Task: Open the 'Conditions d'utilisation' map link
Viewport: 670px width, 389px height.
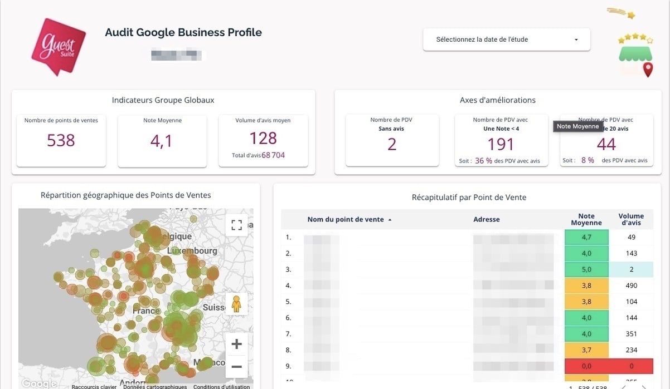Action: [222, 386]
